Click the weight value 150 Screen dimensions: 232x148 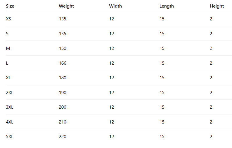point(63,48)
